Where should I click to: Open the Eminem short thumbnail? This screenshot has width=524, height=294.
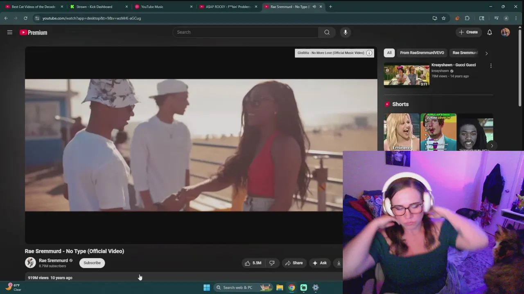(x=402, y=132)
